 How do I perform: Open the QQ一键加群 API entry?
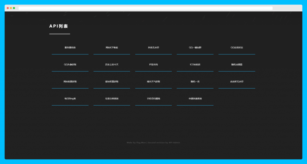pyautogui.click(x=195, y=48)
